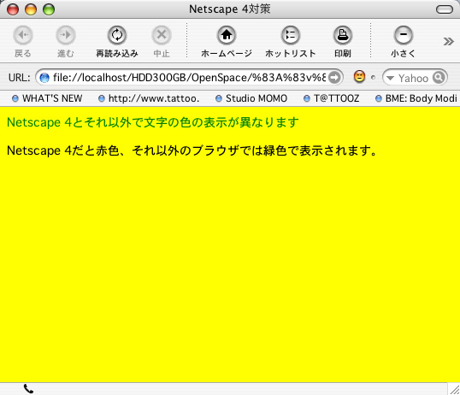Click the magnifier search icon

(x=439, y=78)
